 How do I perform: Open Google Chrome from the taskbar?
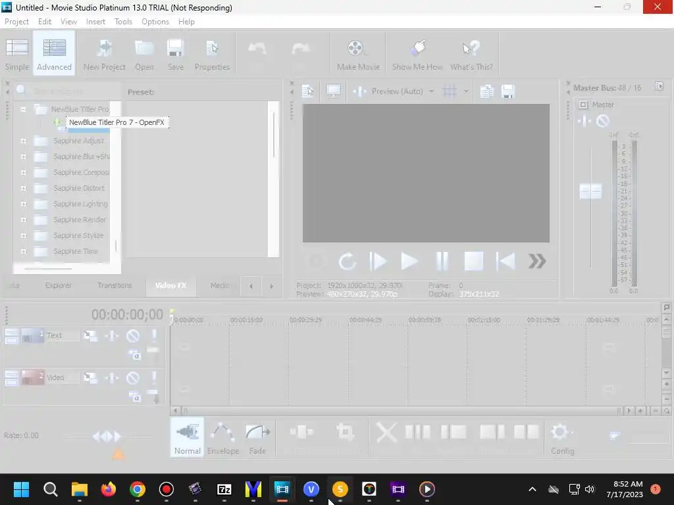[138, 489]
